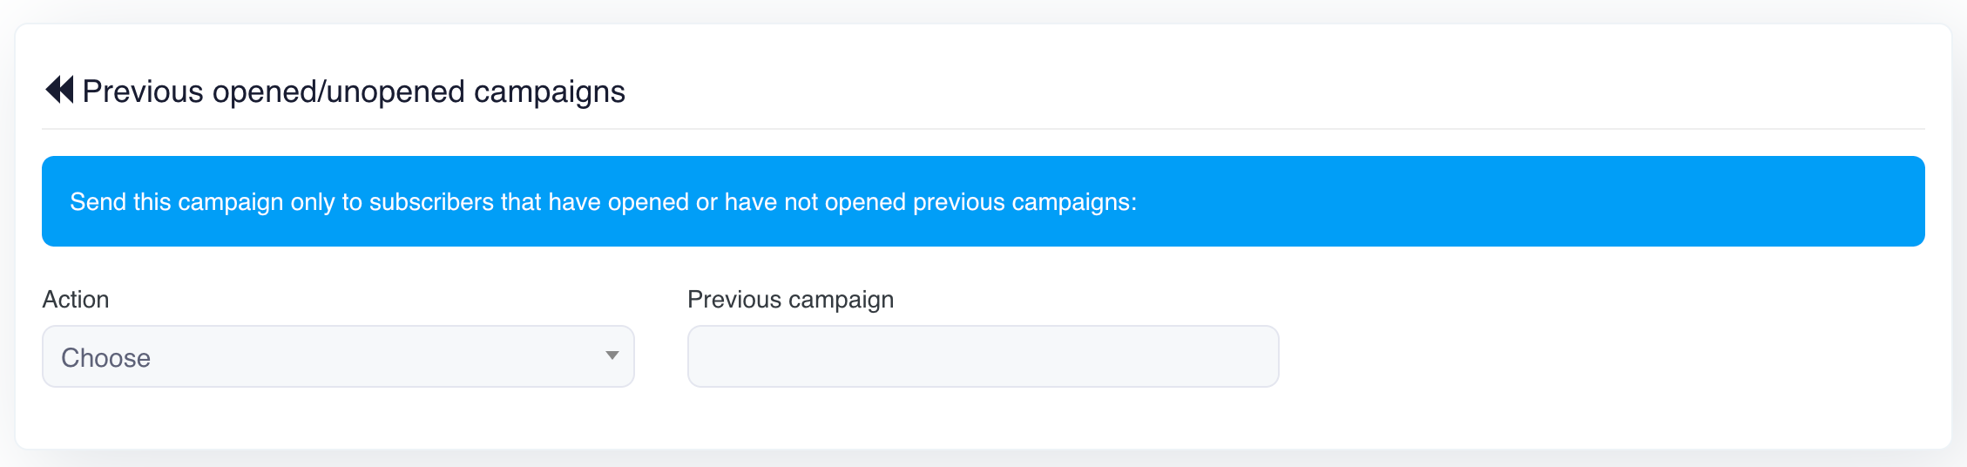The height and width of the screenshot is (467, 1967).
Task: Place cursor in Previous campaign text box
Action: 983,356
